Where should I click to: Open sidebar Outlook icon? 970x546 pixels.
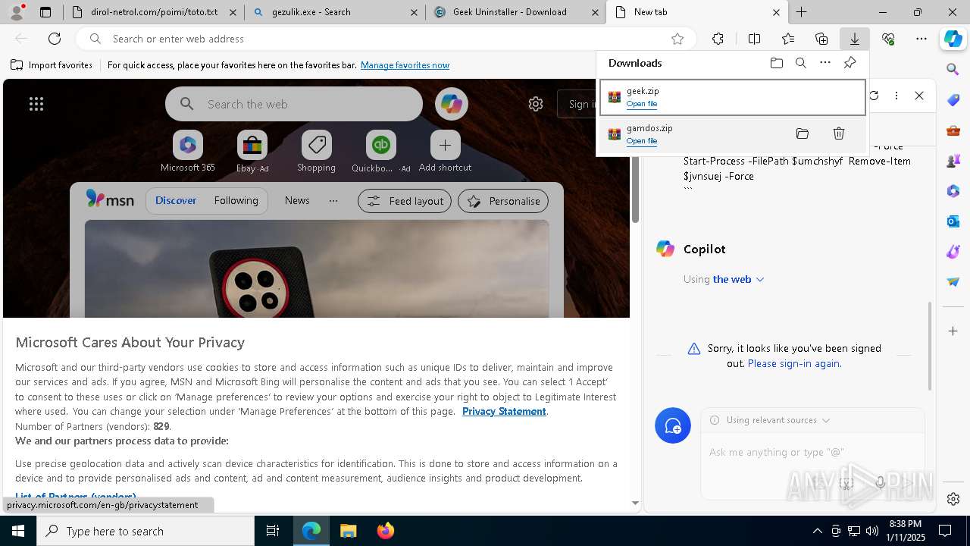pos(953,221)
